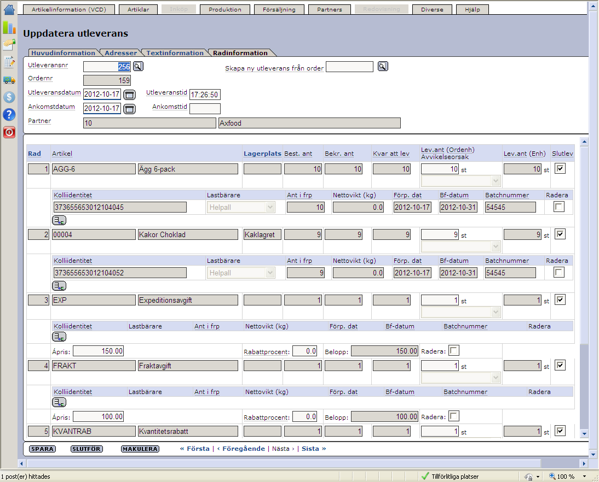The image size is (599, 482).
Task: Click the home icon in sidebar
Action: 9,9
